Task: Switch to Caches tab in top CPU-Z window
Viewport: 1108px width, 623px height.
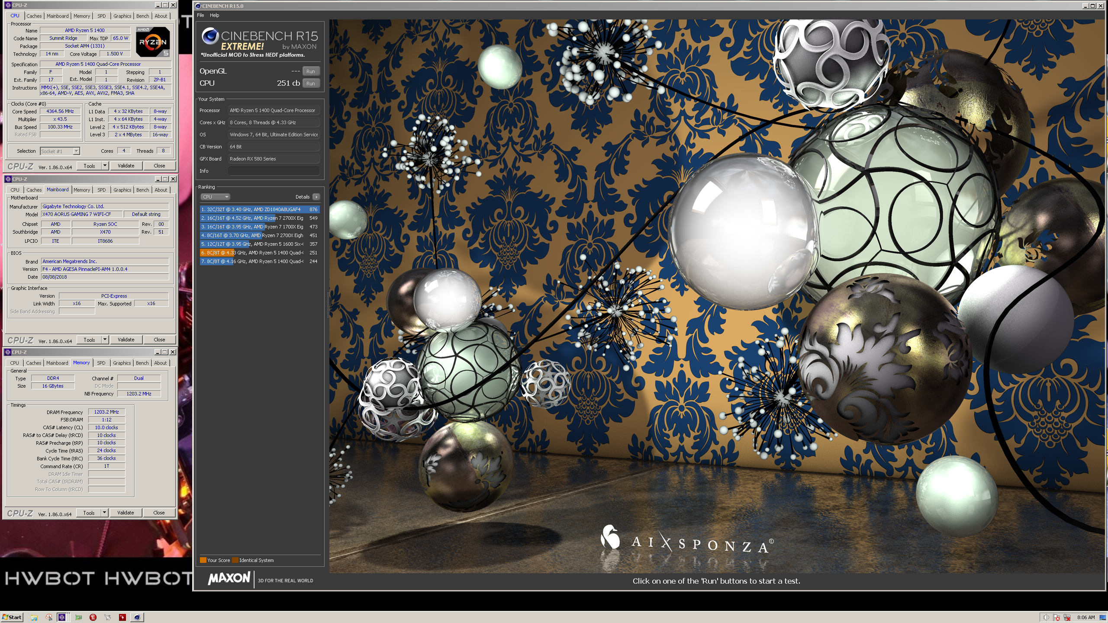Action: (34, 16)
